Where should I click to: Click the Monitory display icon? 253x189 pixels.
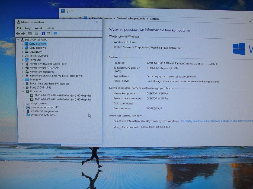[x=27, y=80]
